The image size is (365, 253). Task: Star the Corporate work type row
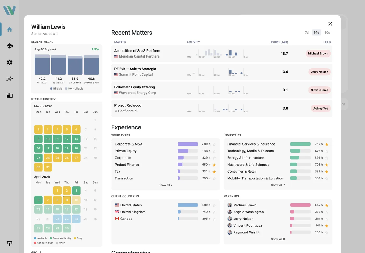point(214,158)
